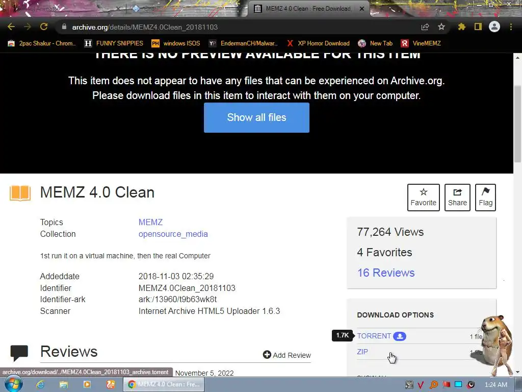Viewport: 522px width, 392px height.
Task: Click the 2018-11-03 02:35:29 added date
Action: [176, 276]
